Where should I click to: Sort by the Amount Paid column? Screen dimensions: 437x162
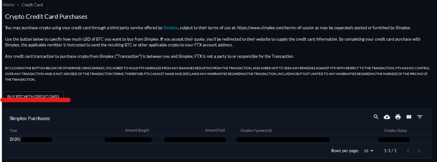(x=215, y=130)
